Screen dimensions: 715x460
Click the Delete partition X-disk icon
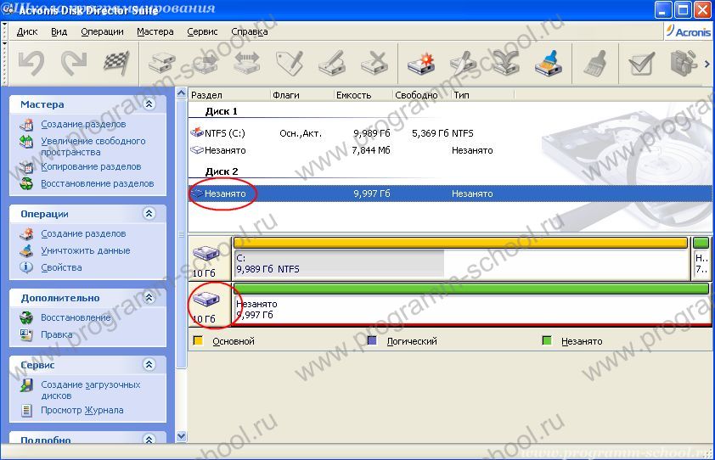374,63
